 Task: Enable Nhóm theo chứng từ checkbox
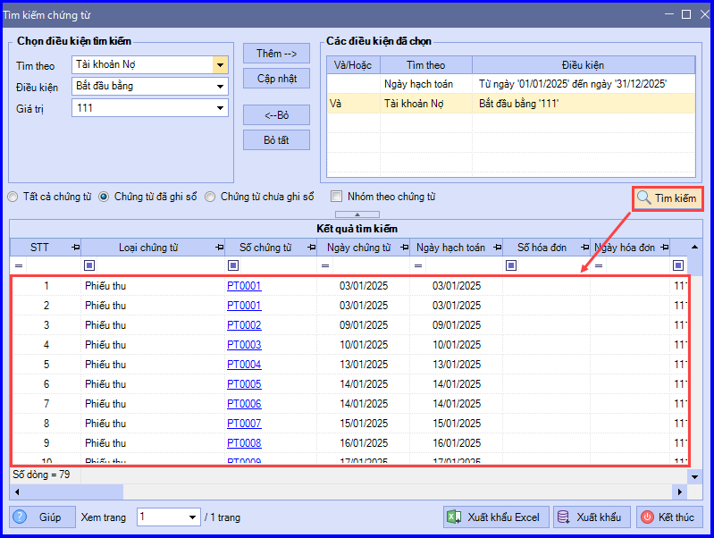[337, 197]
